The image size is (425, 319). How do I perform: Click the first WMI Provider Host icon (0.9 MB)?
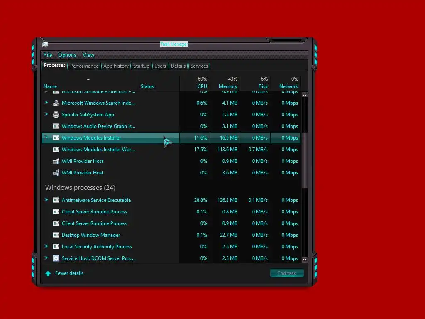tap(56, 161)
